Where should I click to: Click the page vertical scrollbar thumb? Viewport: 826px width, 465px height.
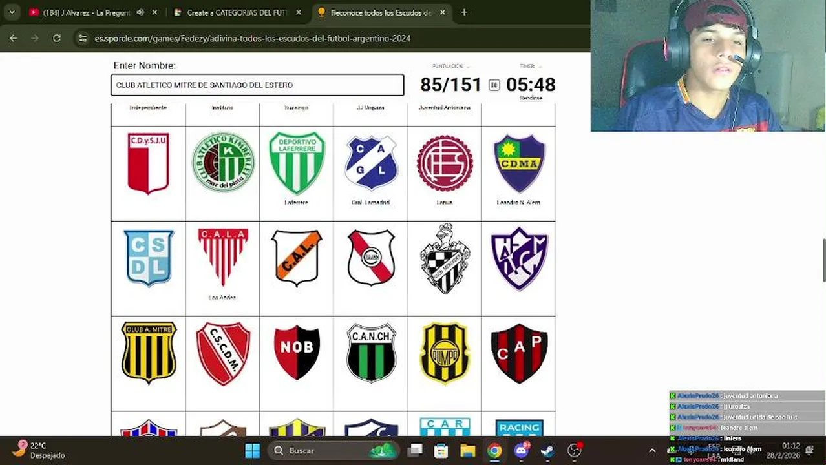[823, 260]
